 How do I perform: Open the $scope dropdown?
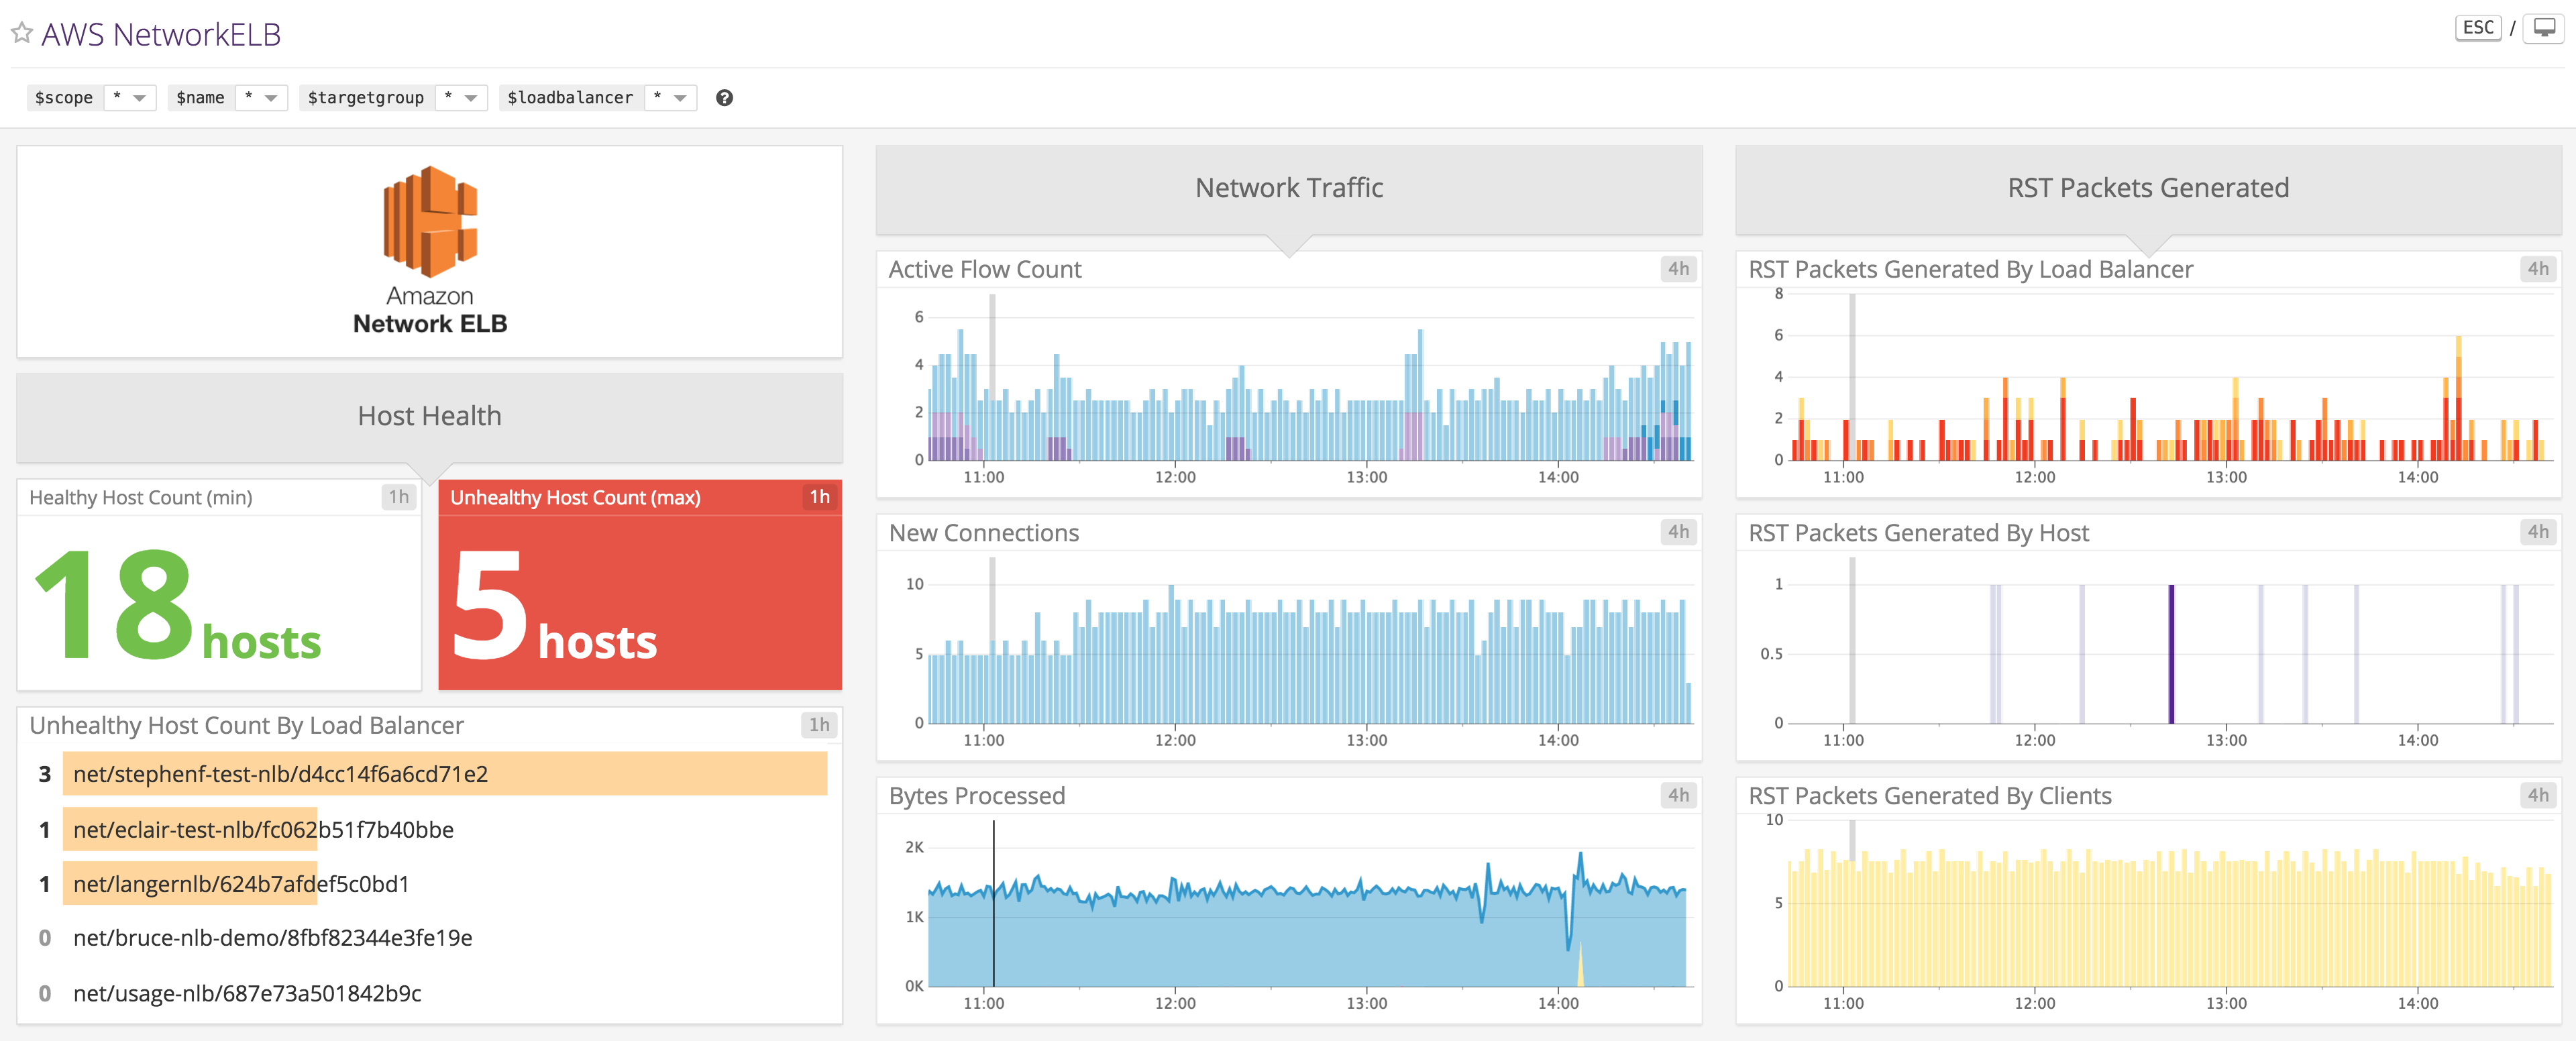130,97
